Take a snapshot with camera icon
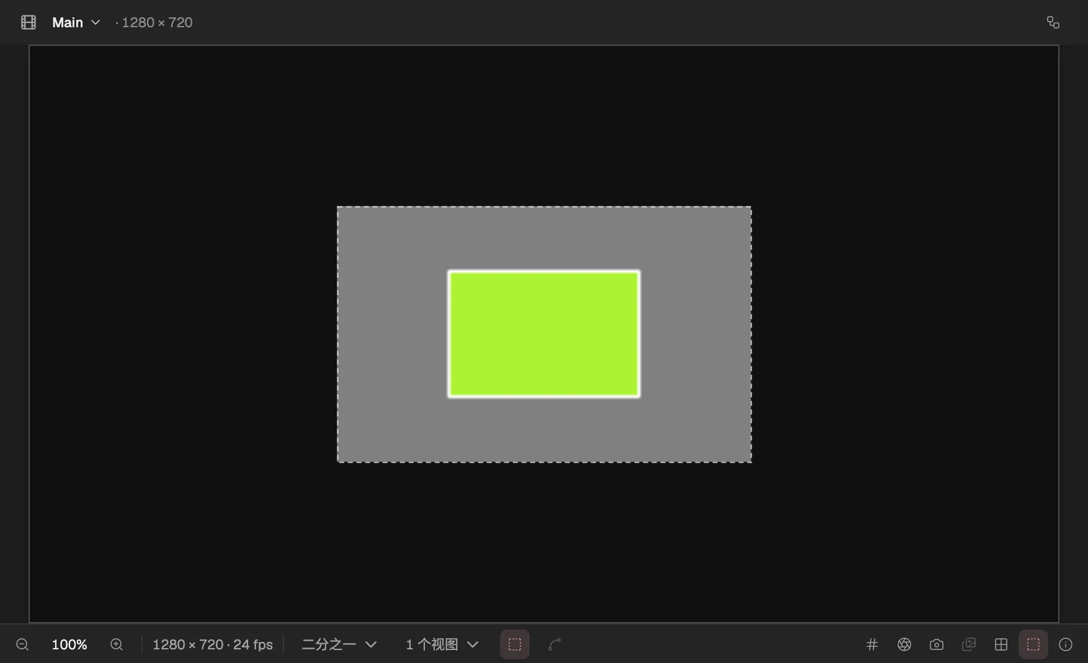The width and height of the screenshot is (1088, 663). 937,644
